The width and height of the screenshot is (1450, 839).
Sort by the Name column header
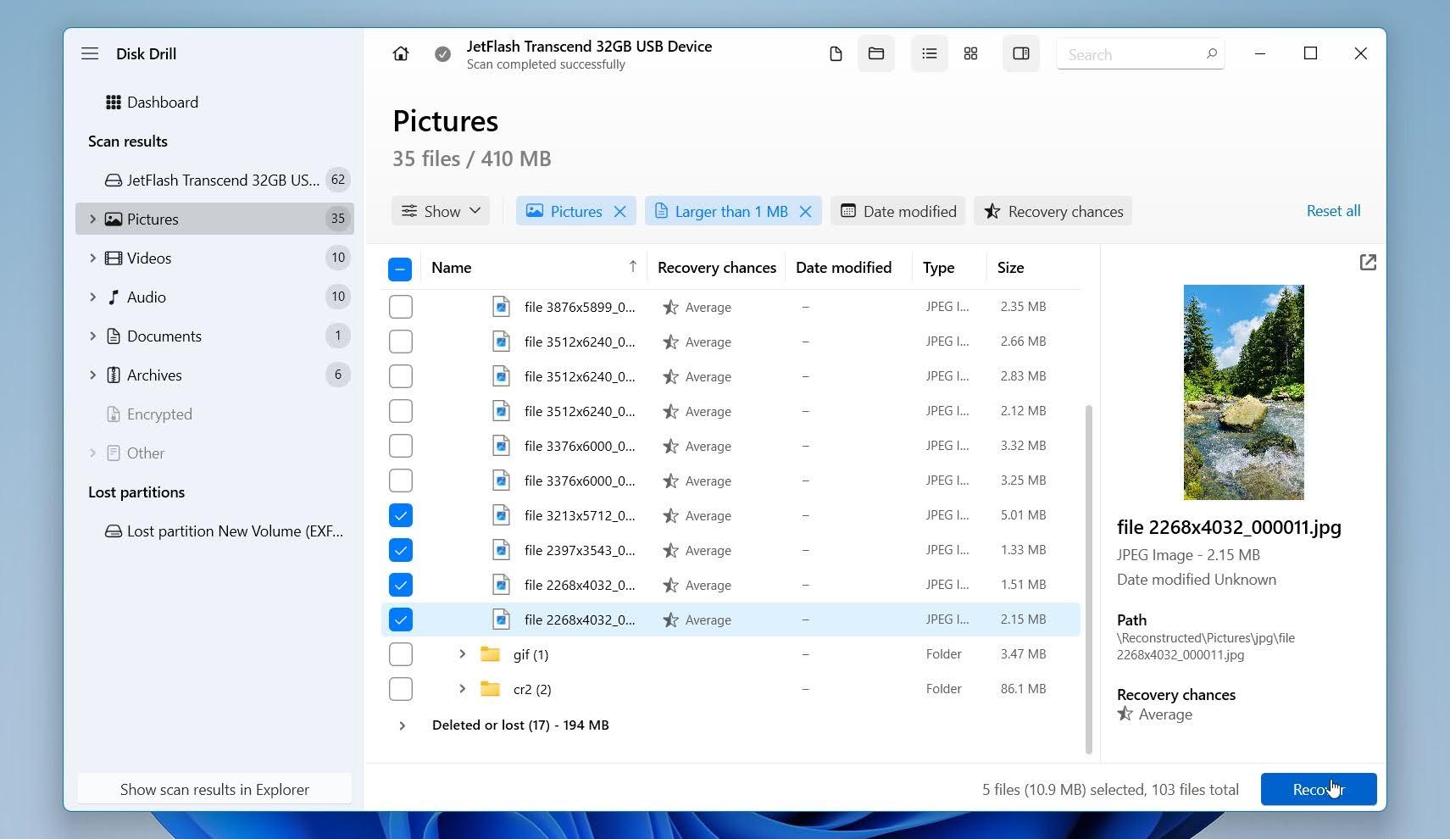click(x=451, y=268)
